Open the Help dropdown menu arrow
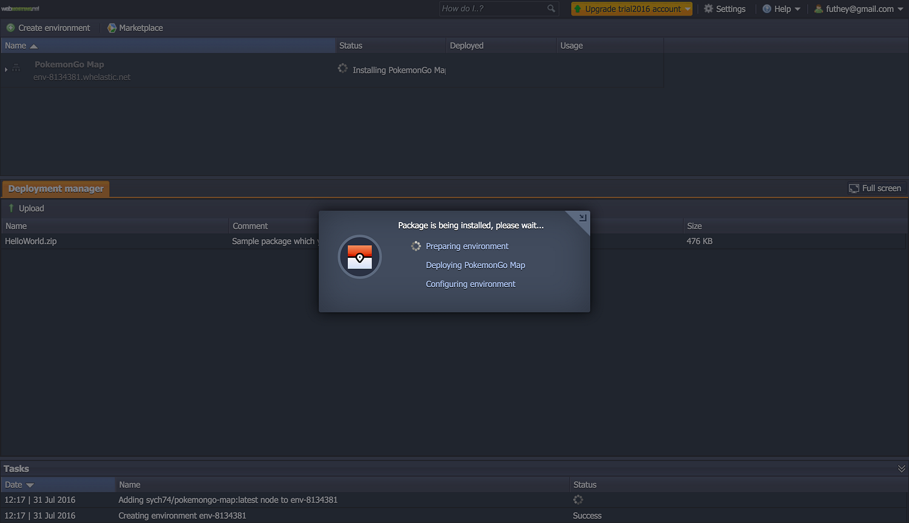 click(x=797, y=9)
